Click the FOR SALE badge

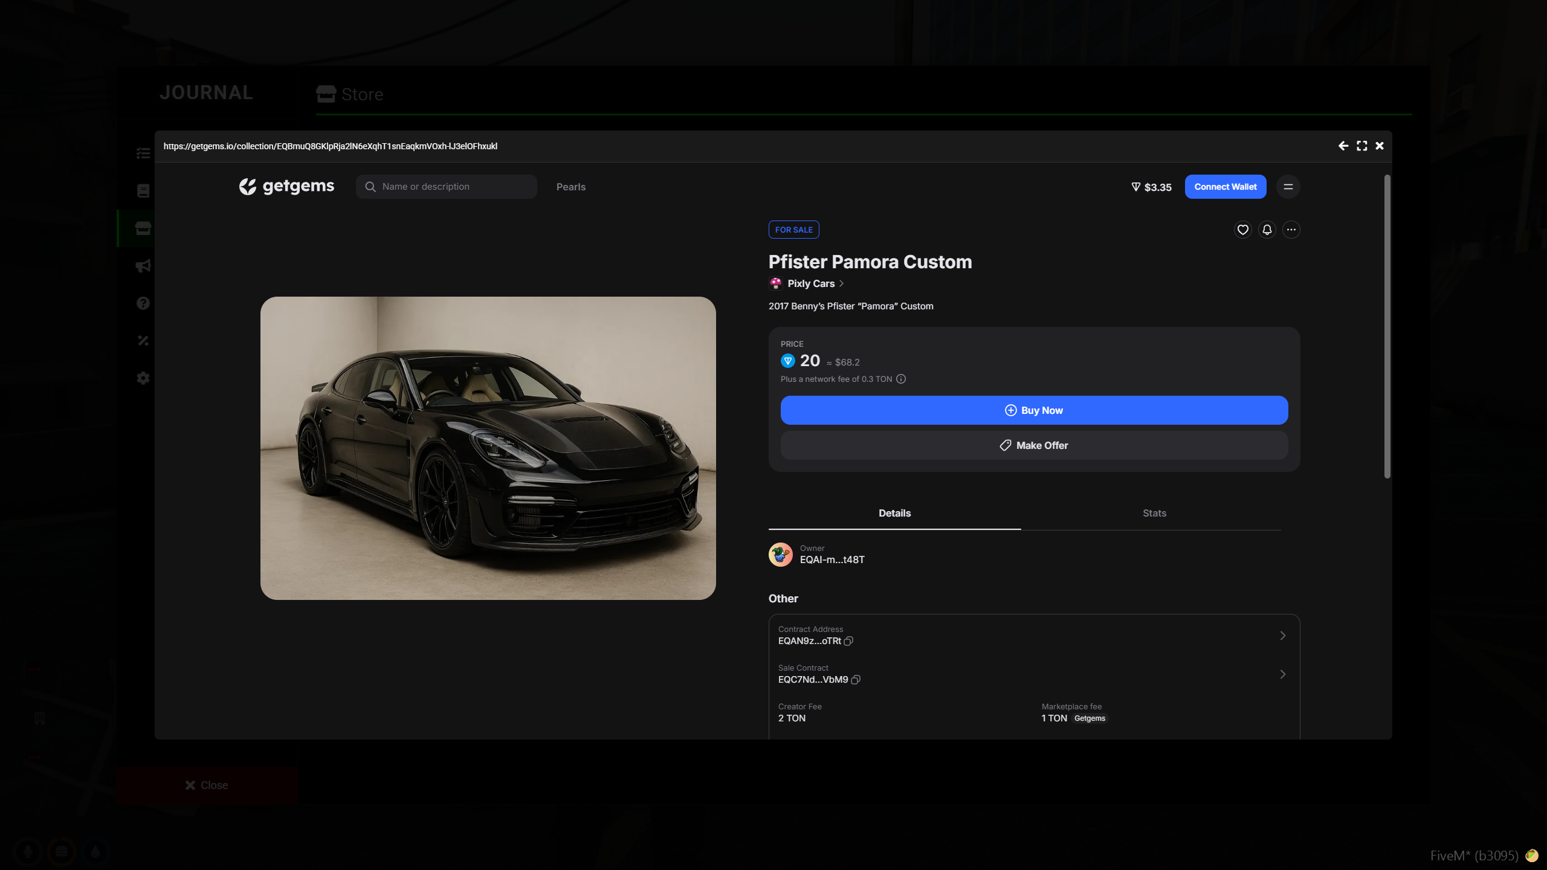click(x=793, y=230)
